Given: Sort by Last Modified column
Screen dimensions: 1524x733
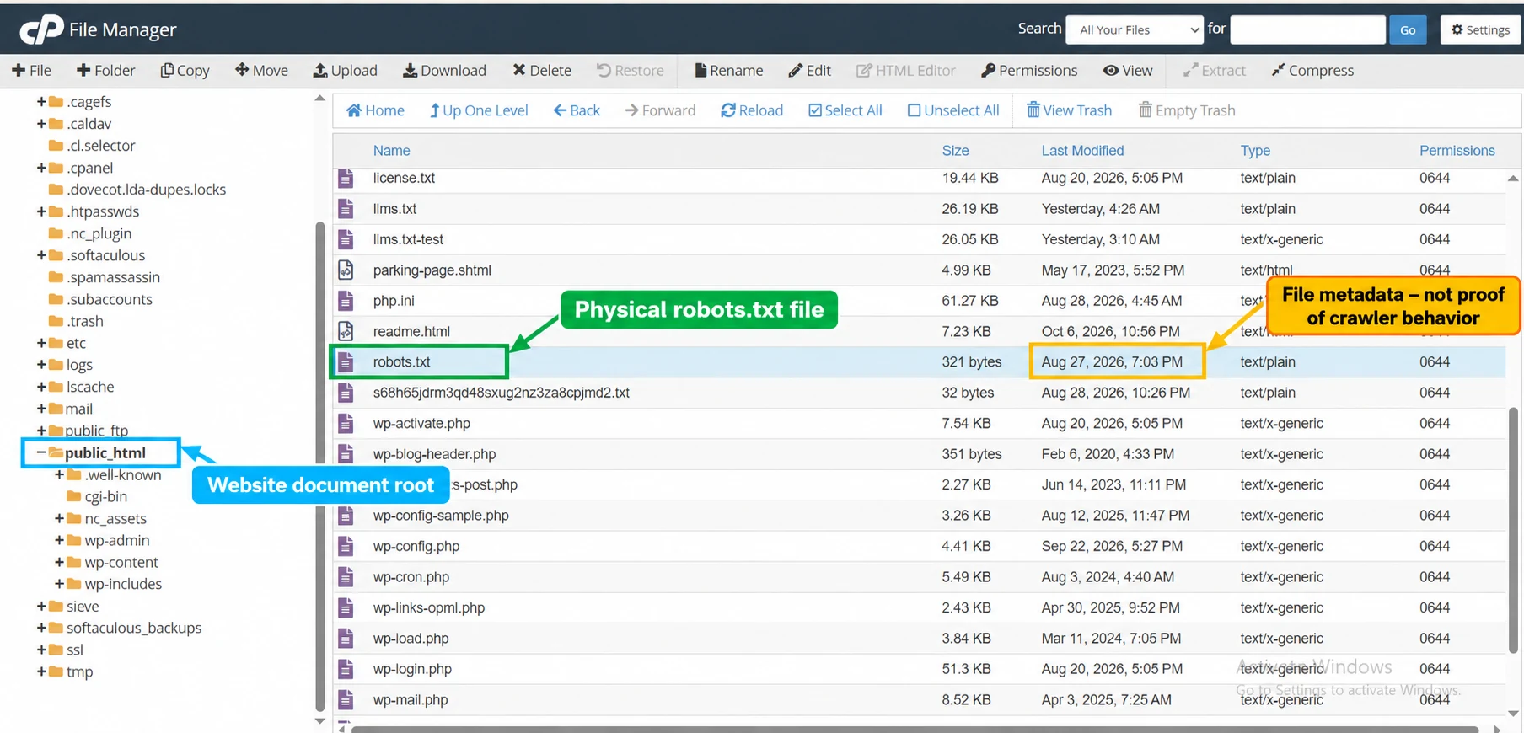Looking at the screenshot, I should (1082, 151).
